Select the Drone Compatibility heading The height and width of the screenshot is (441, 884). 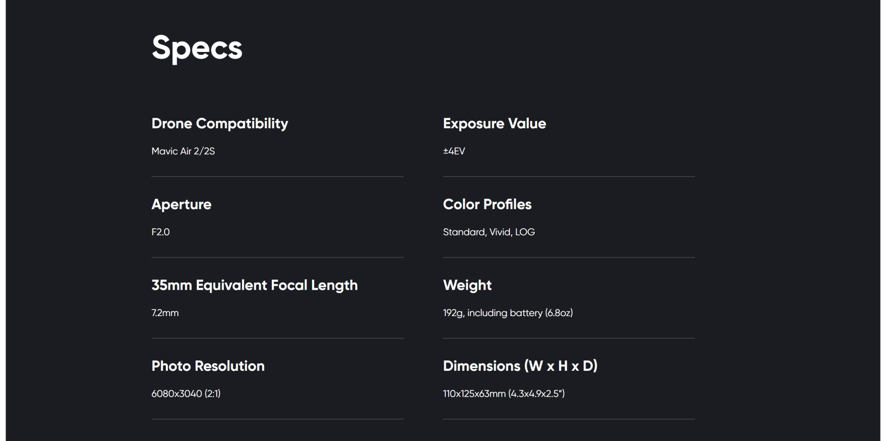220,124
